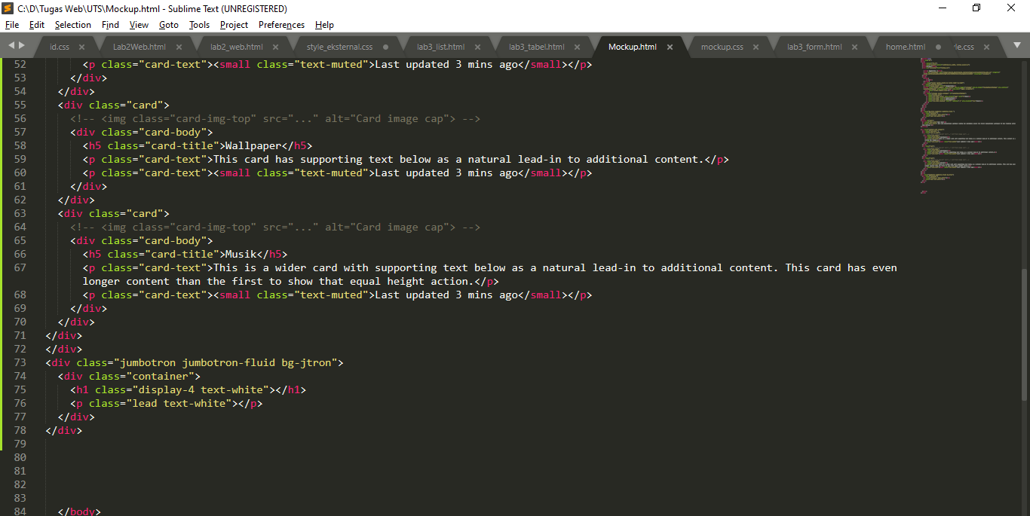Close the lab2_web.html tab
This screenshot has height=516, width=1030.
(x=275, y=47)
